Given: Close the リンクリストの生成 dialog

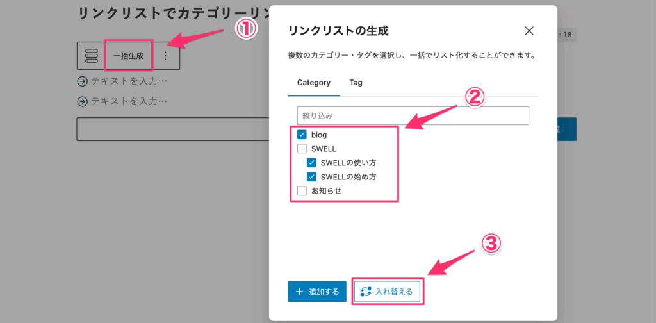Looking at the screenshot, I should click(529, 30).
